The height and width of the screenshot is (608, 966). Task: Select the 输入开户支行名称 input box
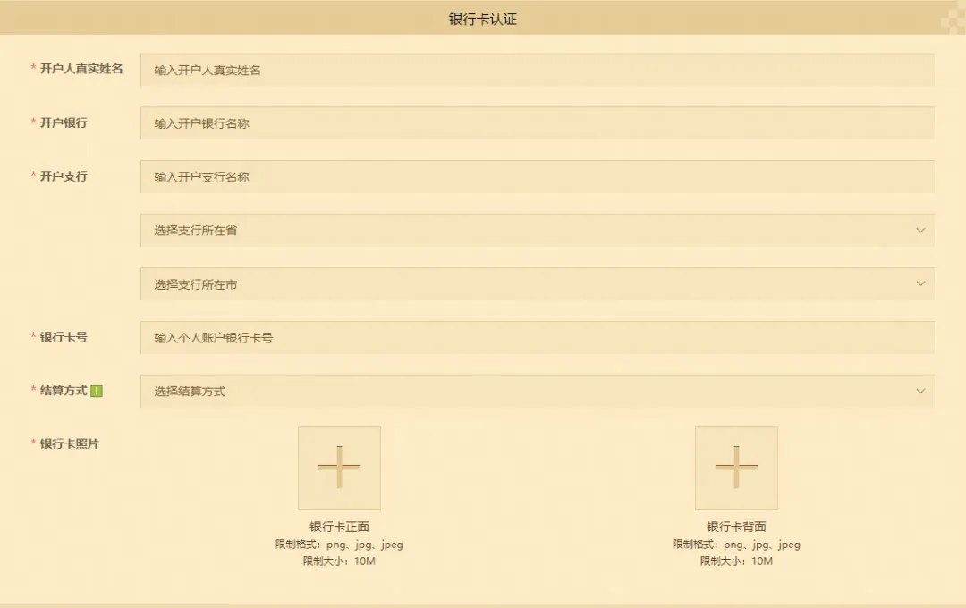pos(537,177)
